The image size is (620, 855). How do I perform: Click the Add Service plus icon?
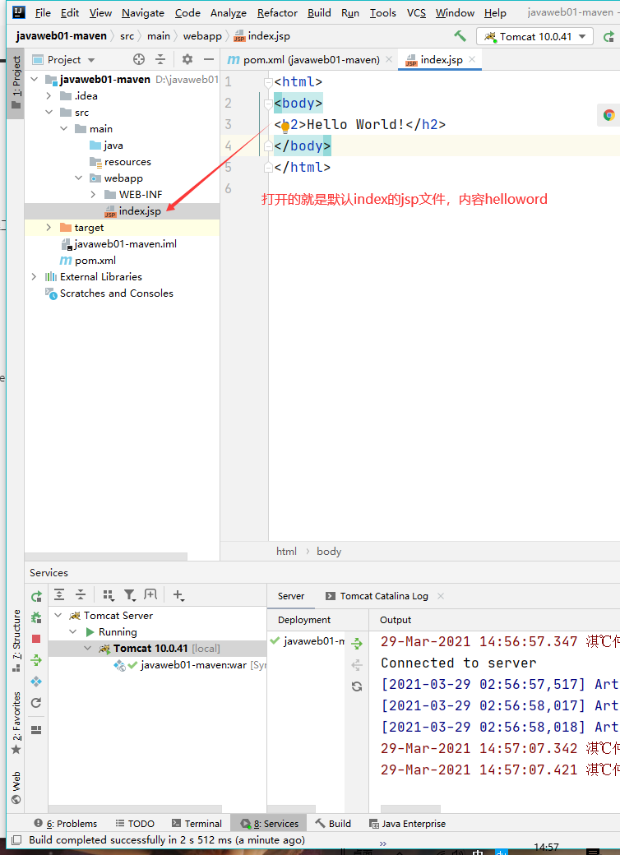[x=178, y=595]
